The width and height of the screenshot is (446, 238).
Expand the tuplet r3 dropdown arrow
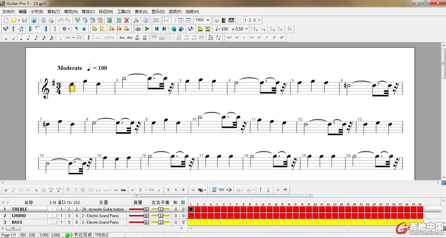click(x=73, y=38)
